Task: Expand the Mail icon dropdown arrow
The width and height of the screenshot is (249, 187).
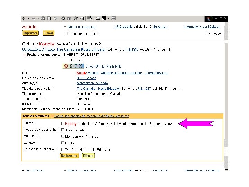Action: pos(93,19)
